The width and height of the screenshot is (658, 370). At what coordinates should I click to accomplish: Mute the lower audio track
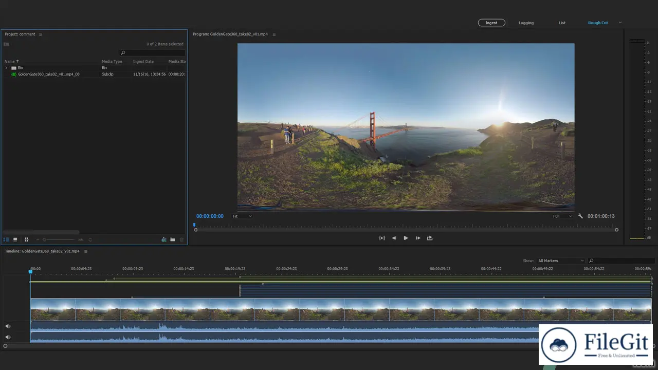click(8, 337)
